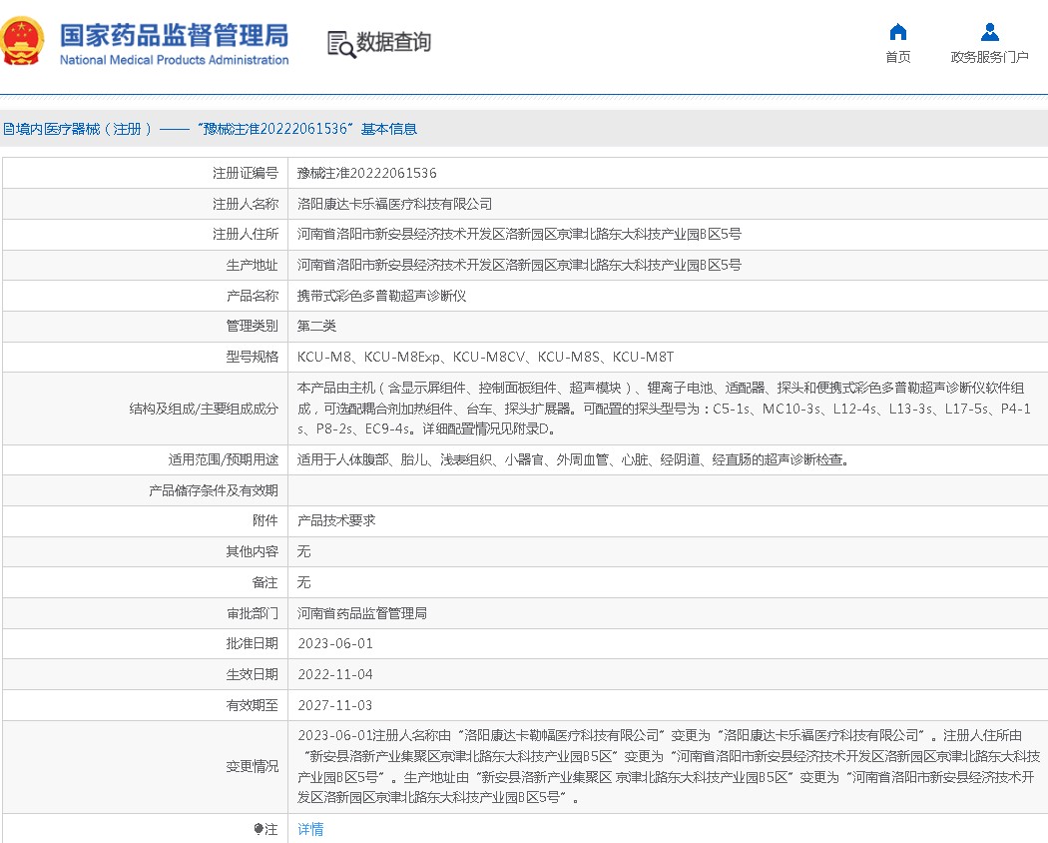Viewport: 1048px width, 843px height.
Task: Go to 首页 via its text label
Action: pyautogui.click(x=898, y=57)
